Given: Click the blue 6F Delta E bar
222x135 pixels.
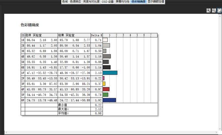Looking at the screenshot, I should tap(109, 100).
